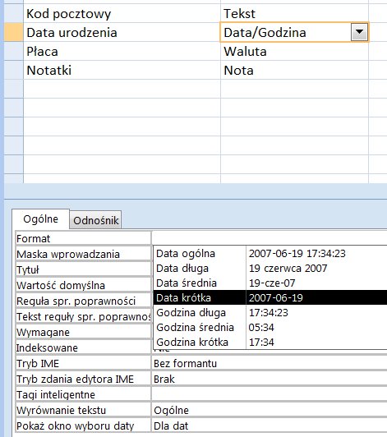
Task: Choose highlighted Data krótka format option
Action: [x=270, y=297]
